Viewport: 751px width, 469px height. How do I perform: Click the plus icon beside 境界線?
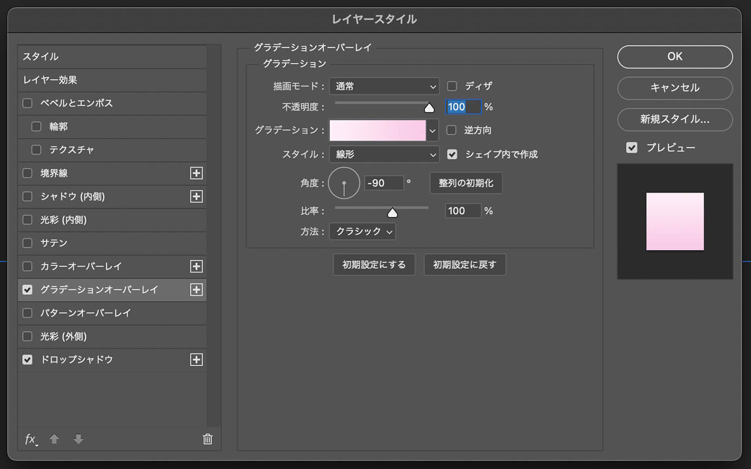click(x=196, y=173)
